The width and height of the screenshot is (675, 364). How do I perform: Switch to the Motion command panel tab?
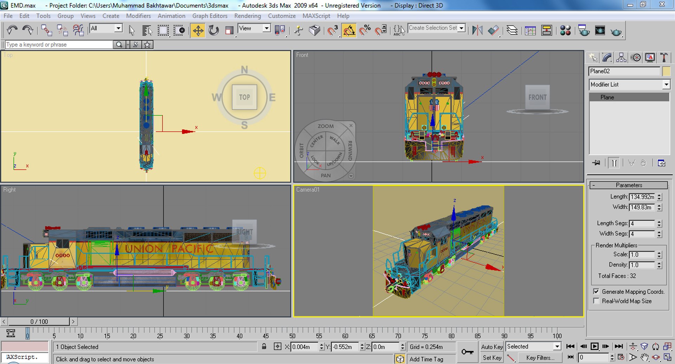[x=636, y=57]
